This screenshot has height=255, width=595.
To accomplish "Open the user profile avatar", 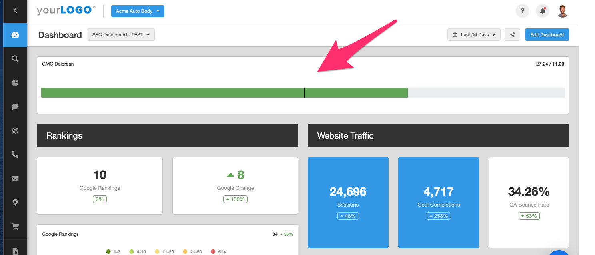I will click(x=563, y=11).
